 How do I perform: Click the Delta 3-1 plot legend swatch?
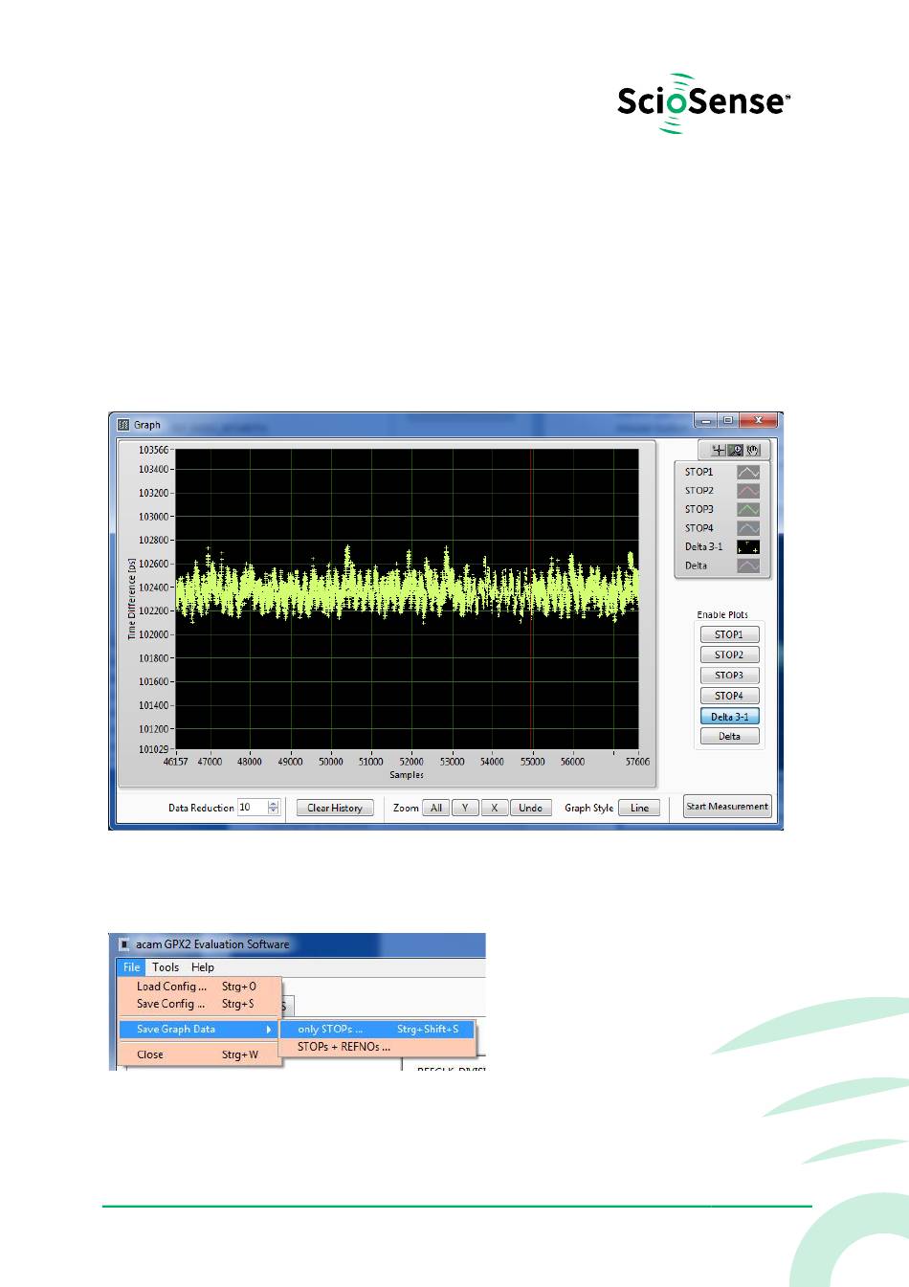[x=747, y=547]
